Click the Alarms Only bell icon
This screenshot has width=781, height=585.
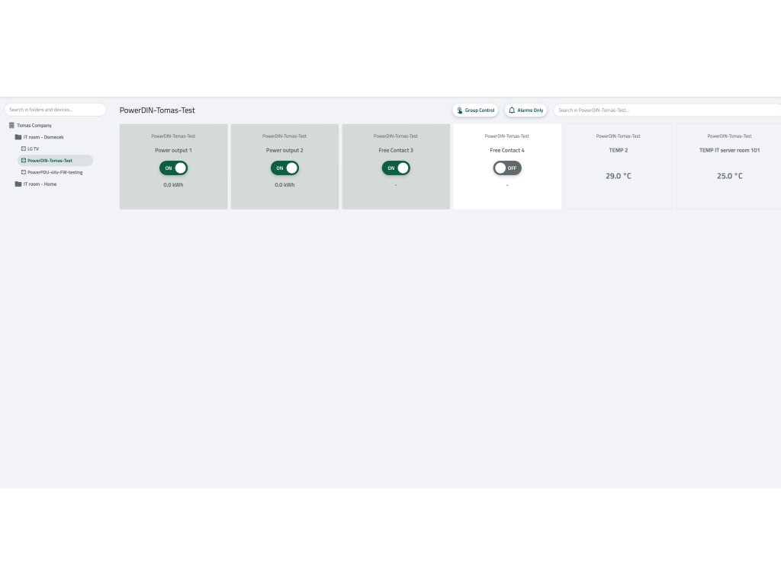[x=512, y=110]
